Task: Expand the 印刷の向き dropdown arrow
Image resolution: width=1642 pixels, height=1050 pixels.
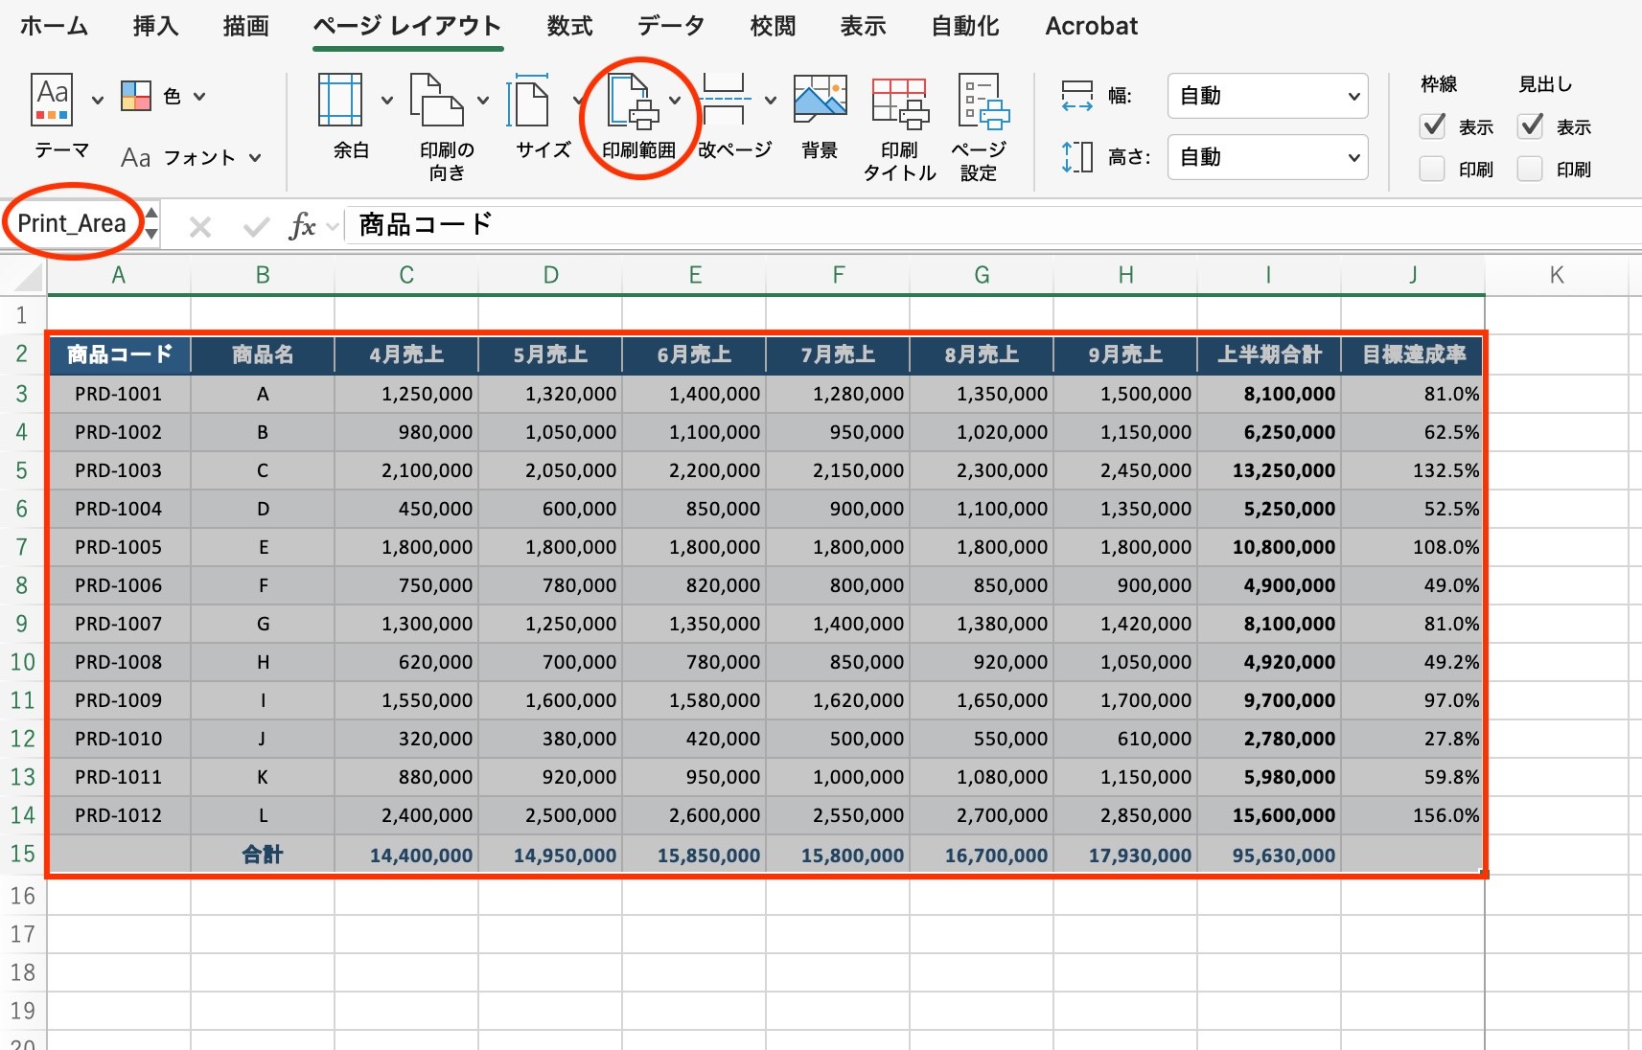Action: click(x=483, y=100)
